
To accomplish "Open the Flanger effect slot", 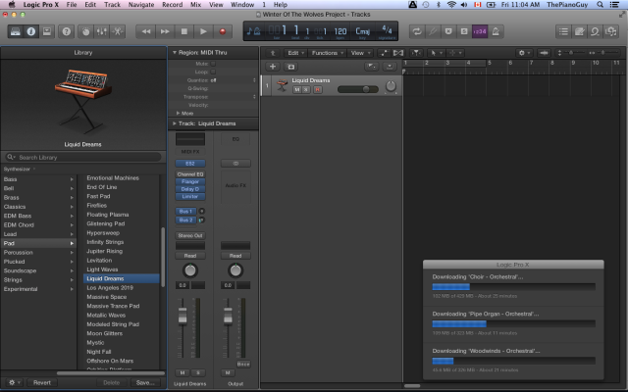I will (190, 181).
